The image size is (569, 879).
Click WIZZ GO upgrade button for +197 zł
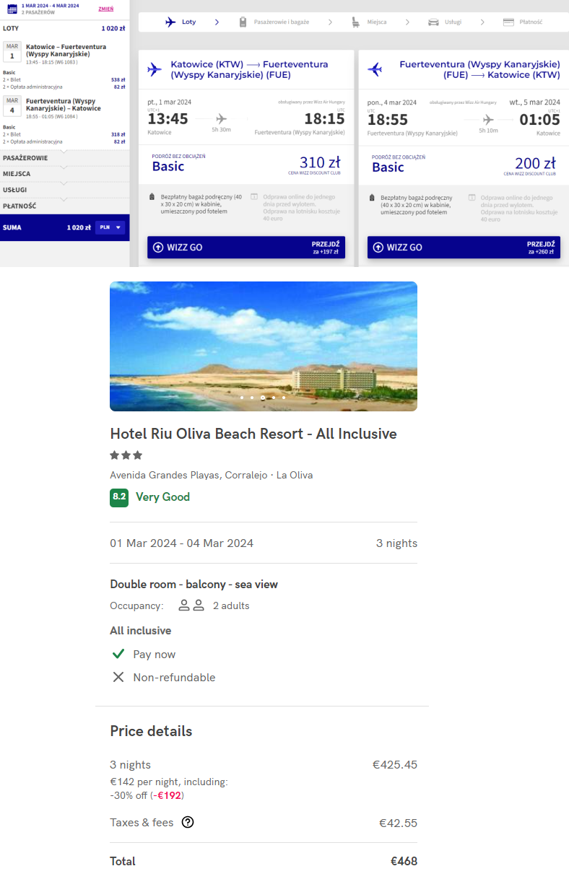[x=246, y=247]
